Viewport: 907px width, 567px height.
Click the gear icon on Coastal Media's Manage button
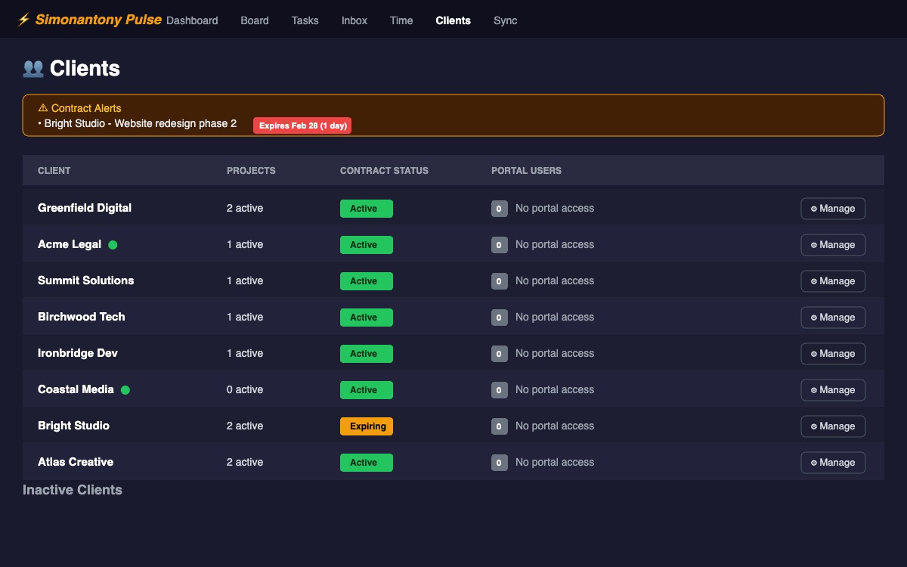813,389
